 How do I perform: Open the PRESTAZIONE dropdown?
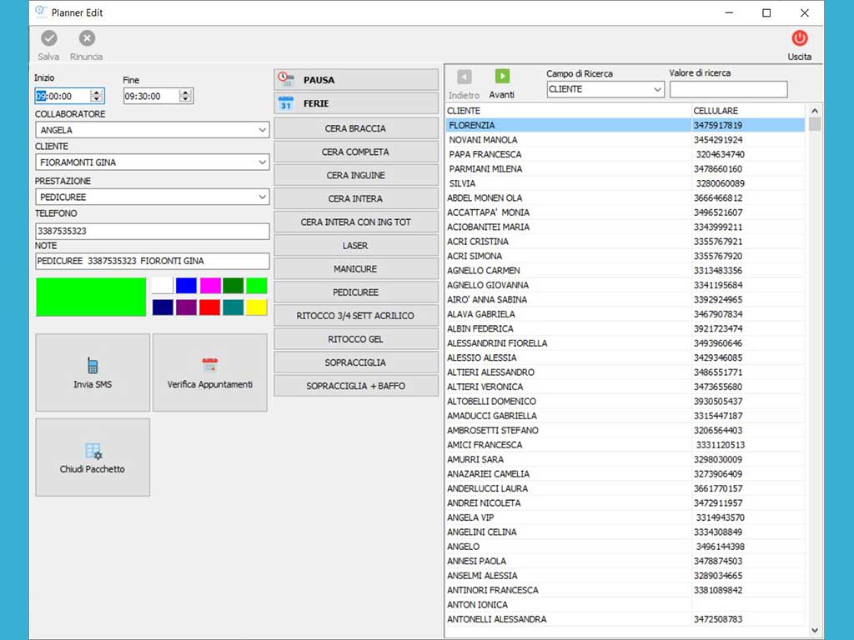tap(262, 197)
